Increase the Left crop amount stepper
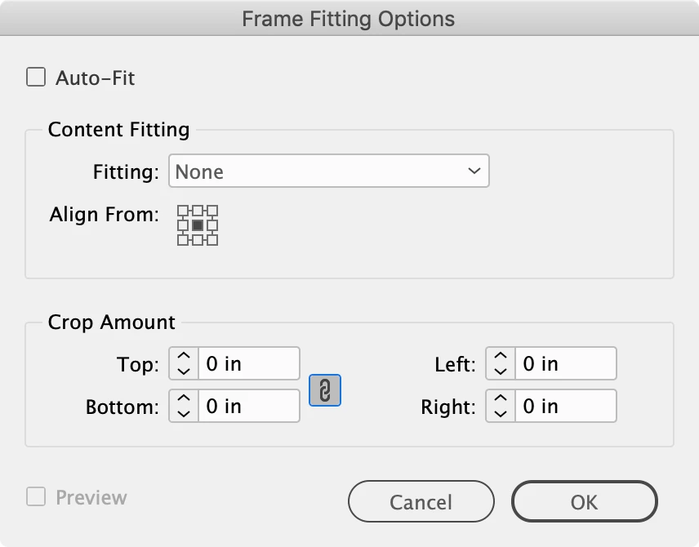699x547 pixels. click(501, 357)
